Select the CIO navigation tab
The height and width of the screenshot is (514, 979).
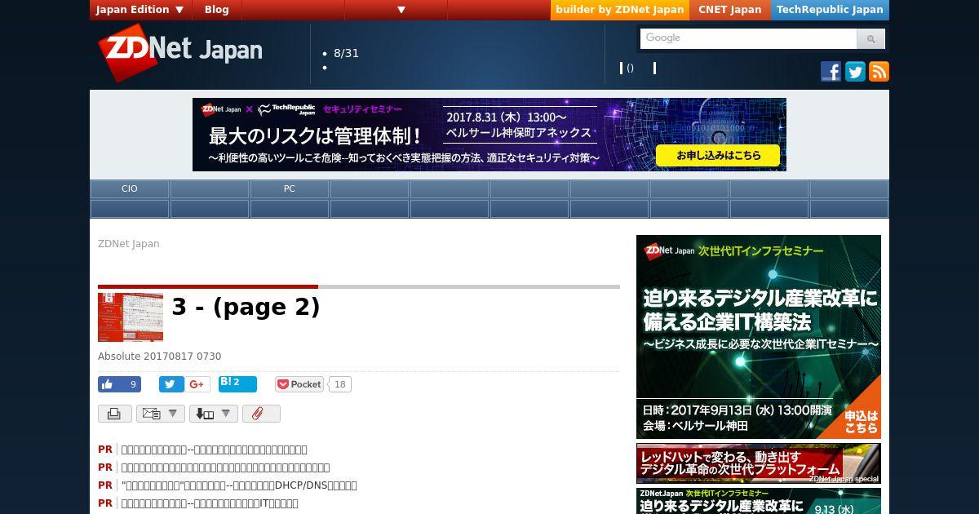click(x=130, y=188)
